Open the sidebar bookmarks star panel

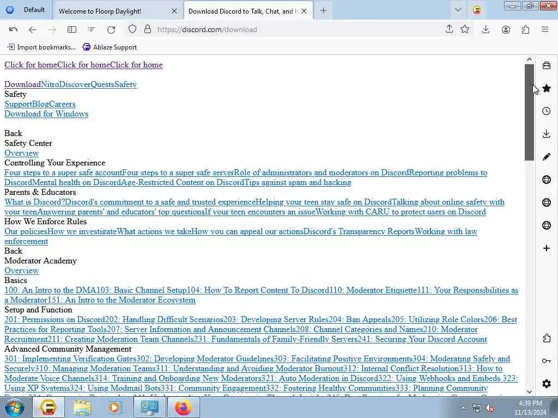(547, 88)
